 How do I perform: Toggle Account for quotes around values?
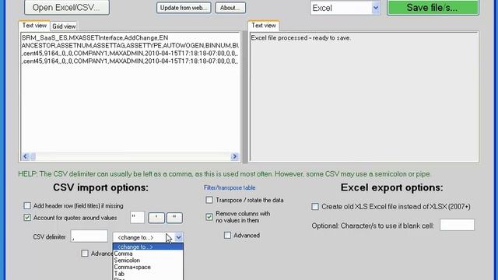pyautogui.click(x=27, y=218)
